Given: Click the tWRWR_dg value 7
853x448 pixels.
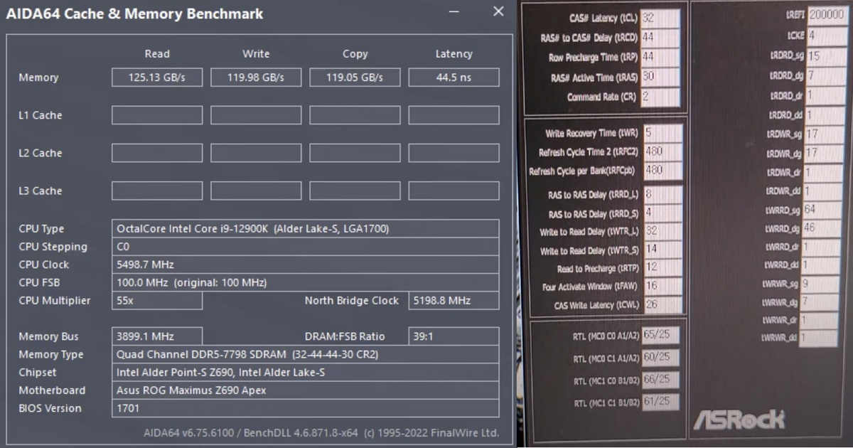Looking at the screenshot, I should coord(818,302).
